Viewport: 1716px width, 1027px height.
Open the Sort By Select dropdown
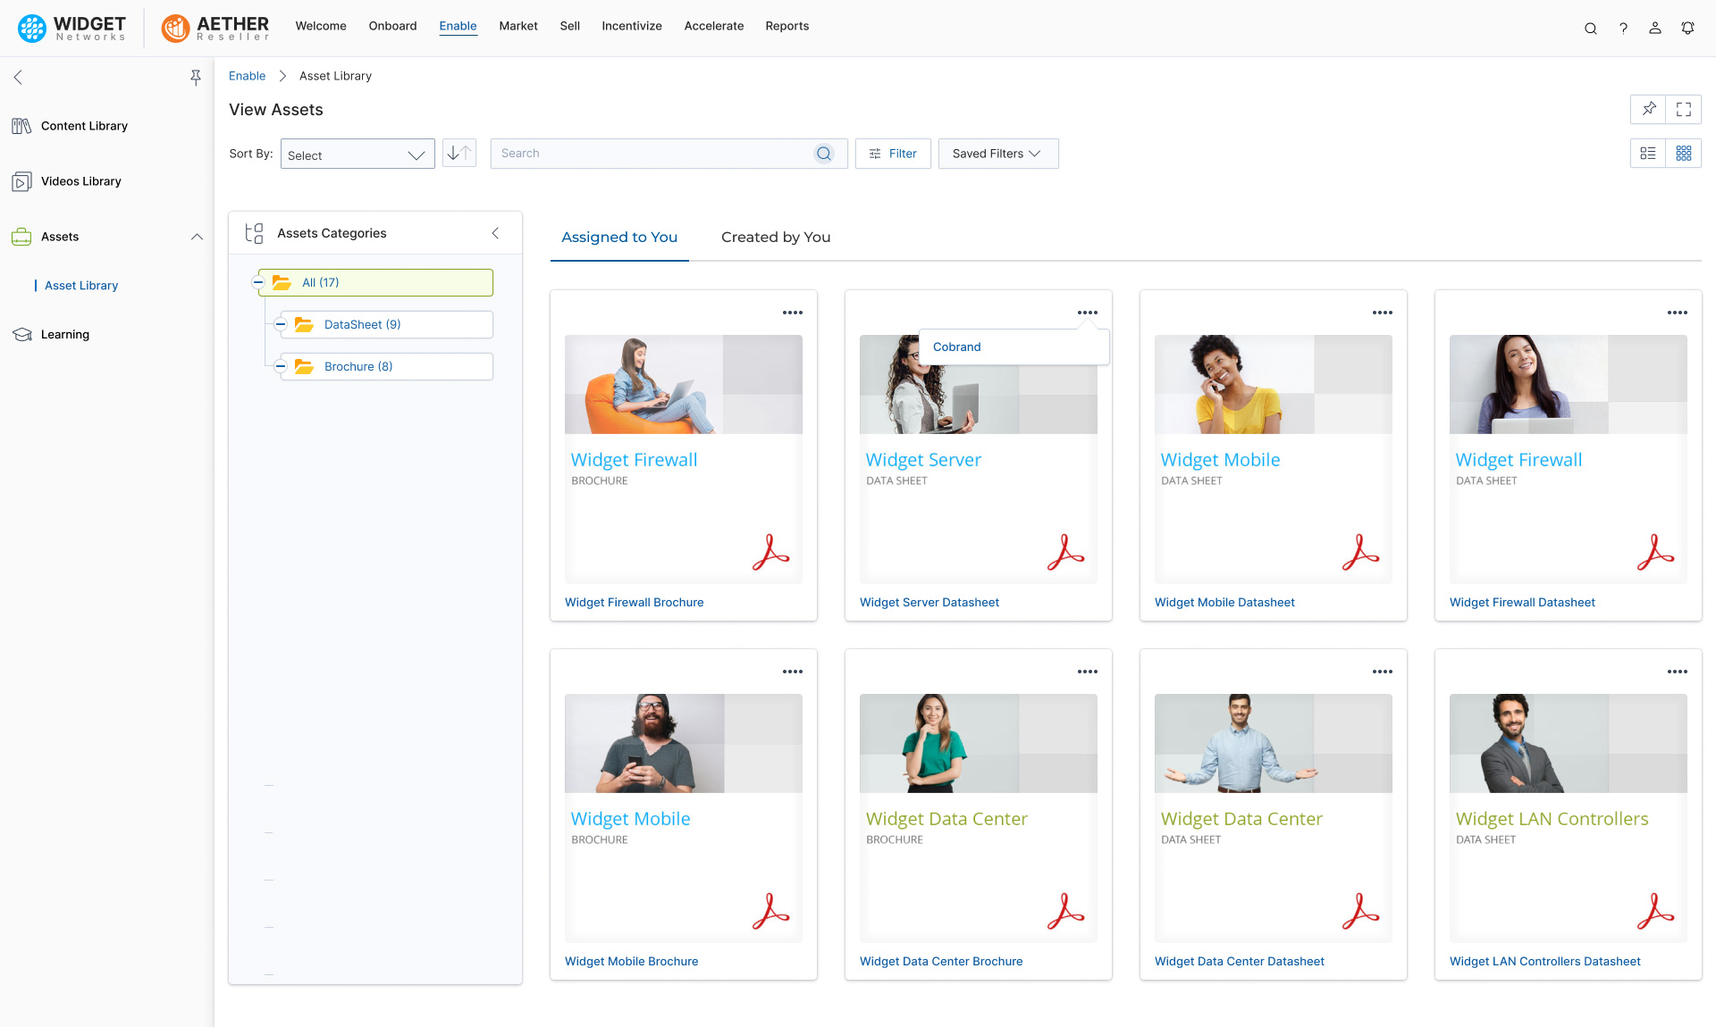357,154
